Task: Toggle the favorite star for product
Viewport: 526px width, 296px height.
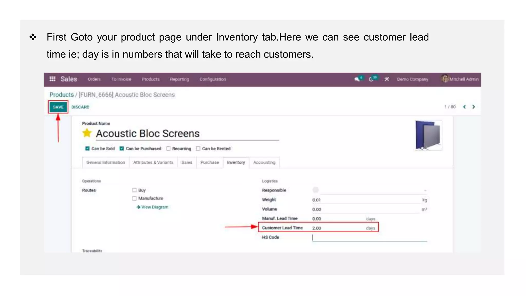Action: click(x=87, y=133)
